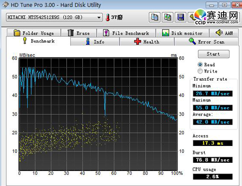This screenshot has height=186, width=242.
Task: Open the AAM speaker tab
Action: pos(224,33)
